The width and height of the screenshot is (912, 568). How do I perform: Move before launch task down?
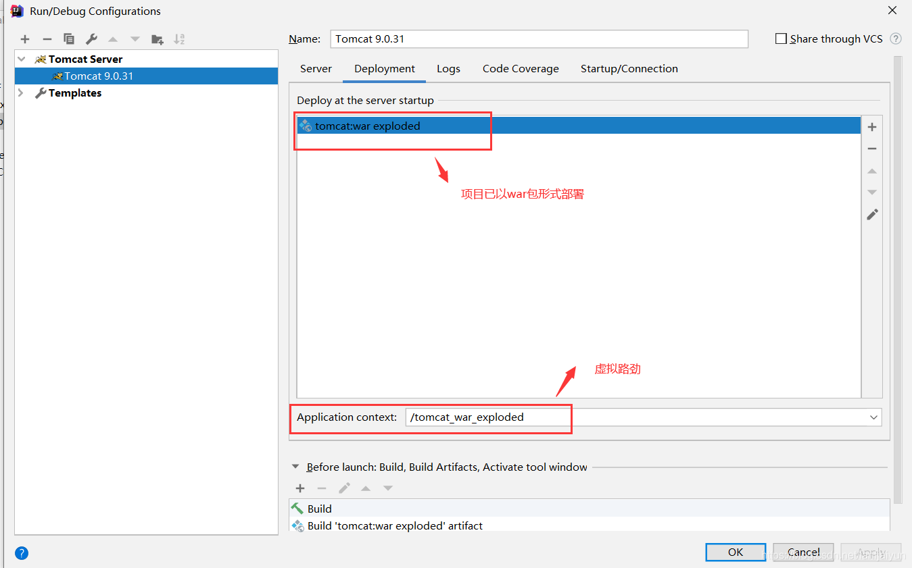point(388,488)
